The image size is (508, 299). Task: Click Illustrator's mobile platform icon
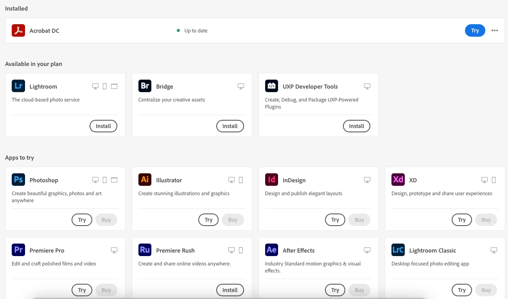pos(241,180)
